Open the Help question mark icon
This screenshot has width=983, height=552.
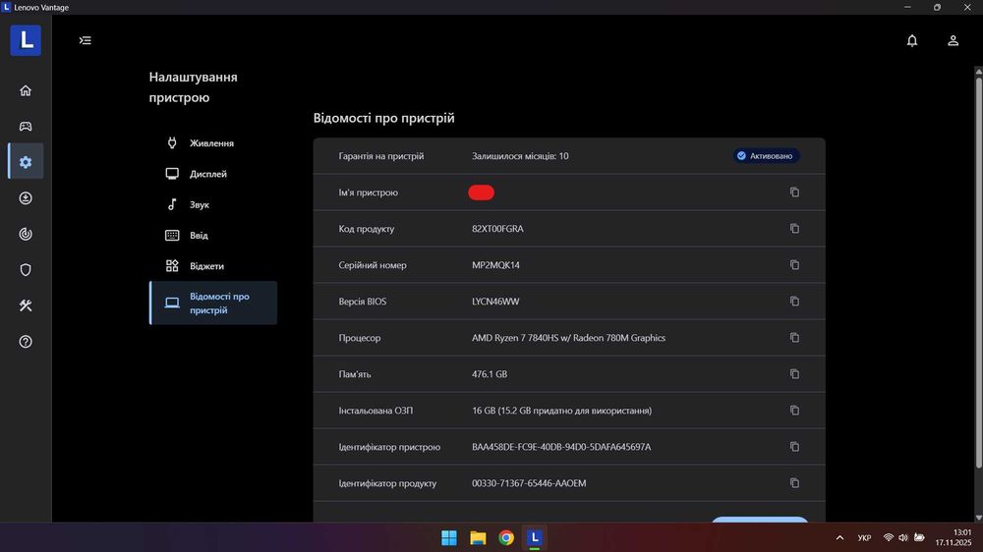point(26,342)
